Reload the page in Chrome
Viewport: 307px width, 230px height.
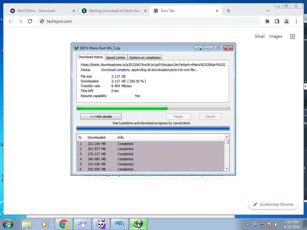click(x=30, y=21)
